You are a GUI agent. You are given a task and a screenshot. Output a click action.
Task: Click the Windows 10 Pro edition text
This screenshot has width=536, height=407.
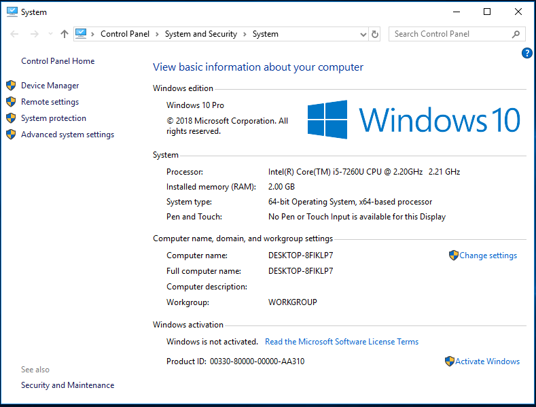pyautogui.click(x=195, y=105)
